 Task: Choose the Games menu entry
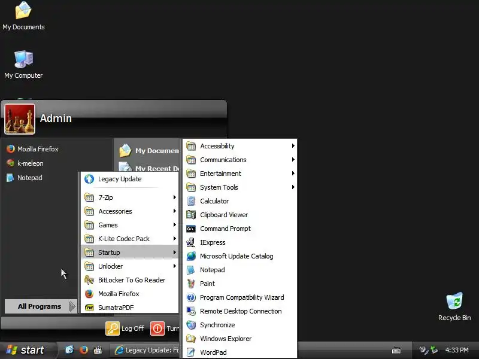130,225
